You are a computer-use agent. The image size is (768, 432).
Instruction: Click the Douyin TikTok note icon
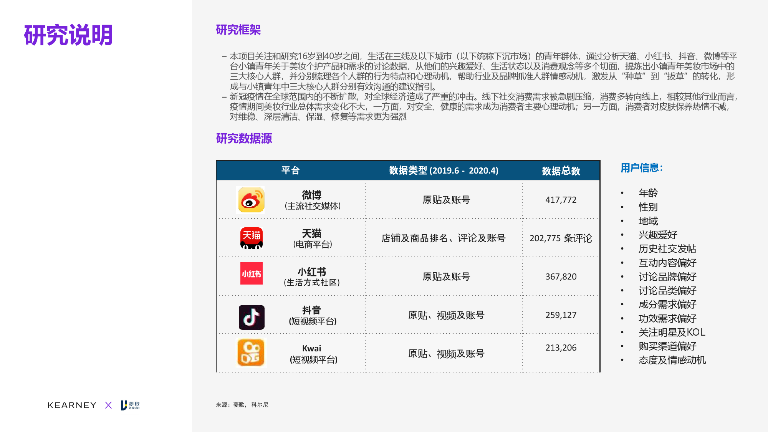tap(252, 318)
